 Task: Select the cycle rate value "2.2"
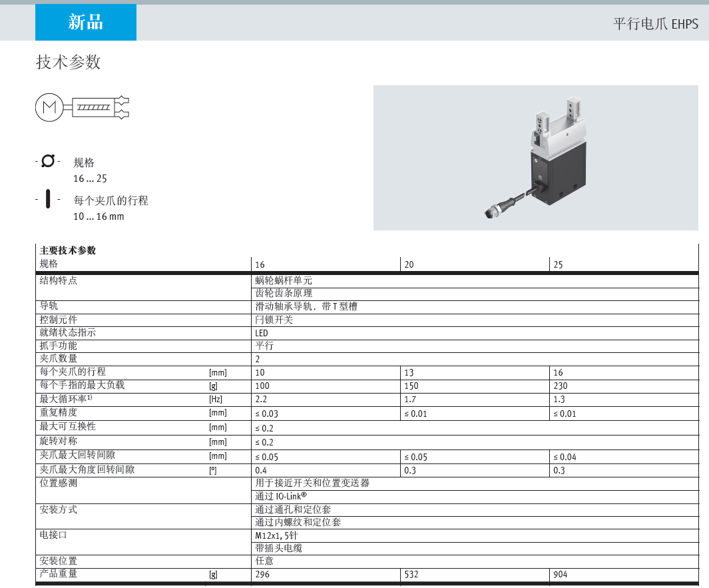261,400
